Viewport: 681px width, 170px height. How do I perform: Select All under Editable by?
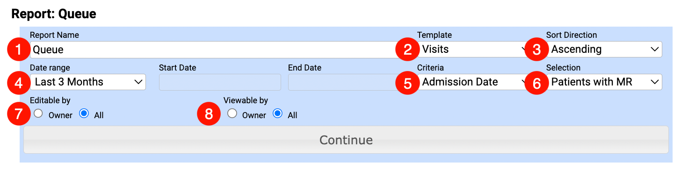84,113
